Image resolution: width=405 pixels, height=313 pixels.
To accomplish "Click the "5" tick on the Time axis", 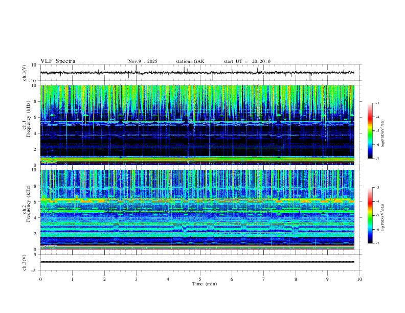I will 200,279.
